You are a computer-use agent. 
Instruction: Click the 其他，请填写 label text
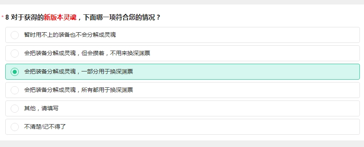[x=41, y=108]
